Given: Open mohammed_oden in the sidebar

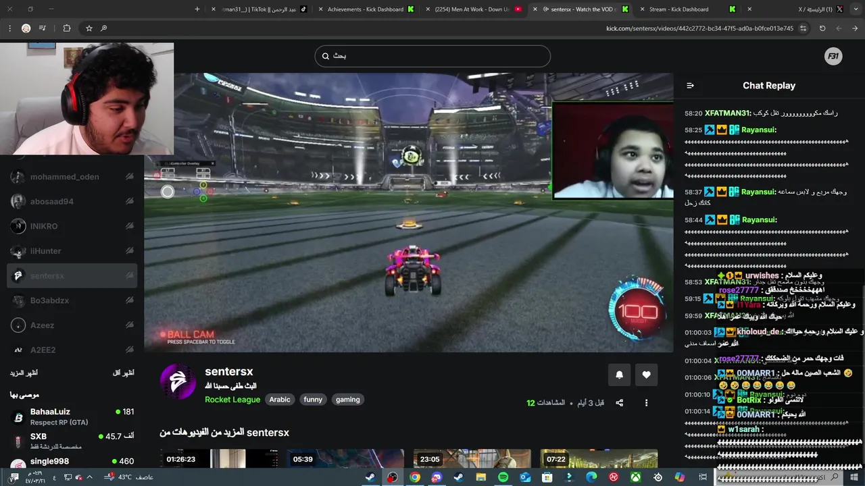Looking at the screenshot, I should tap(72, 177).
